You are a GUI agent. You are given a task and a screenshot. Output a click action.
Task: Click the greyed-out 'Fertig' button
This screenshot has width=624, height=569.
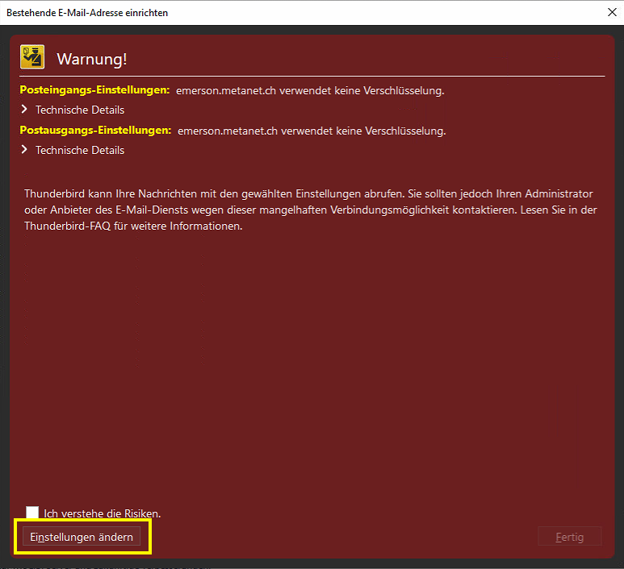point(570,537)
